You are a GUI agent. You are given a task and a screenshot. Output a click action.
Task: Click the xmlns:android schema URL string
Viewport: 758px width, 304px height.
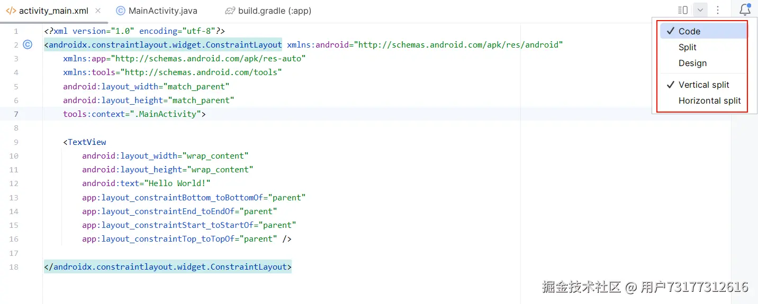pos(458,45)
